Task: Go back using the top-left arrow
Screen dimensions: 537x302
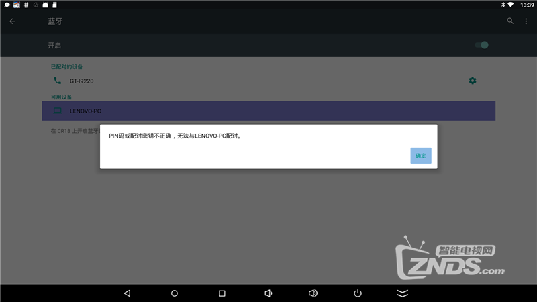Action: coord(12,21)
